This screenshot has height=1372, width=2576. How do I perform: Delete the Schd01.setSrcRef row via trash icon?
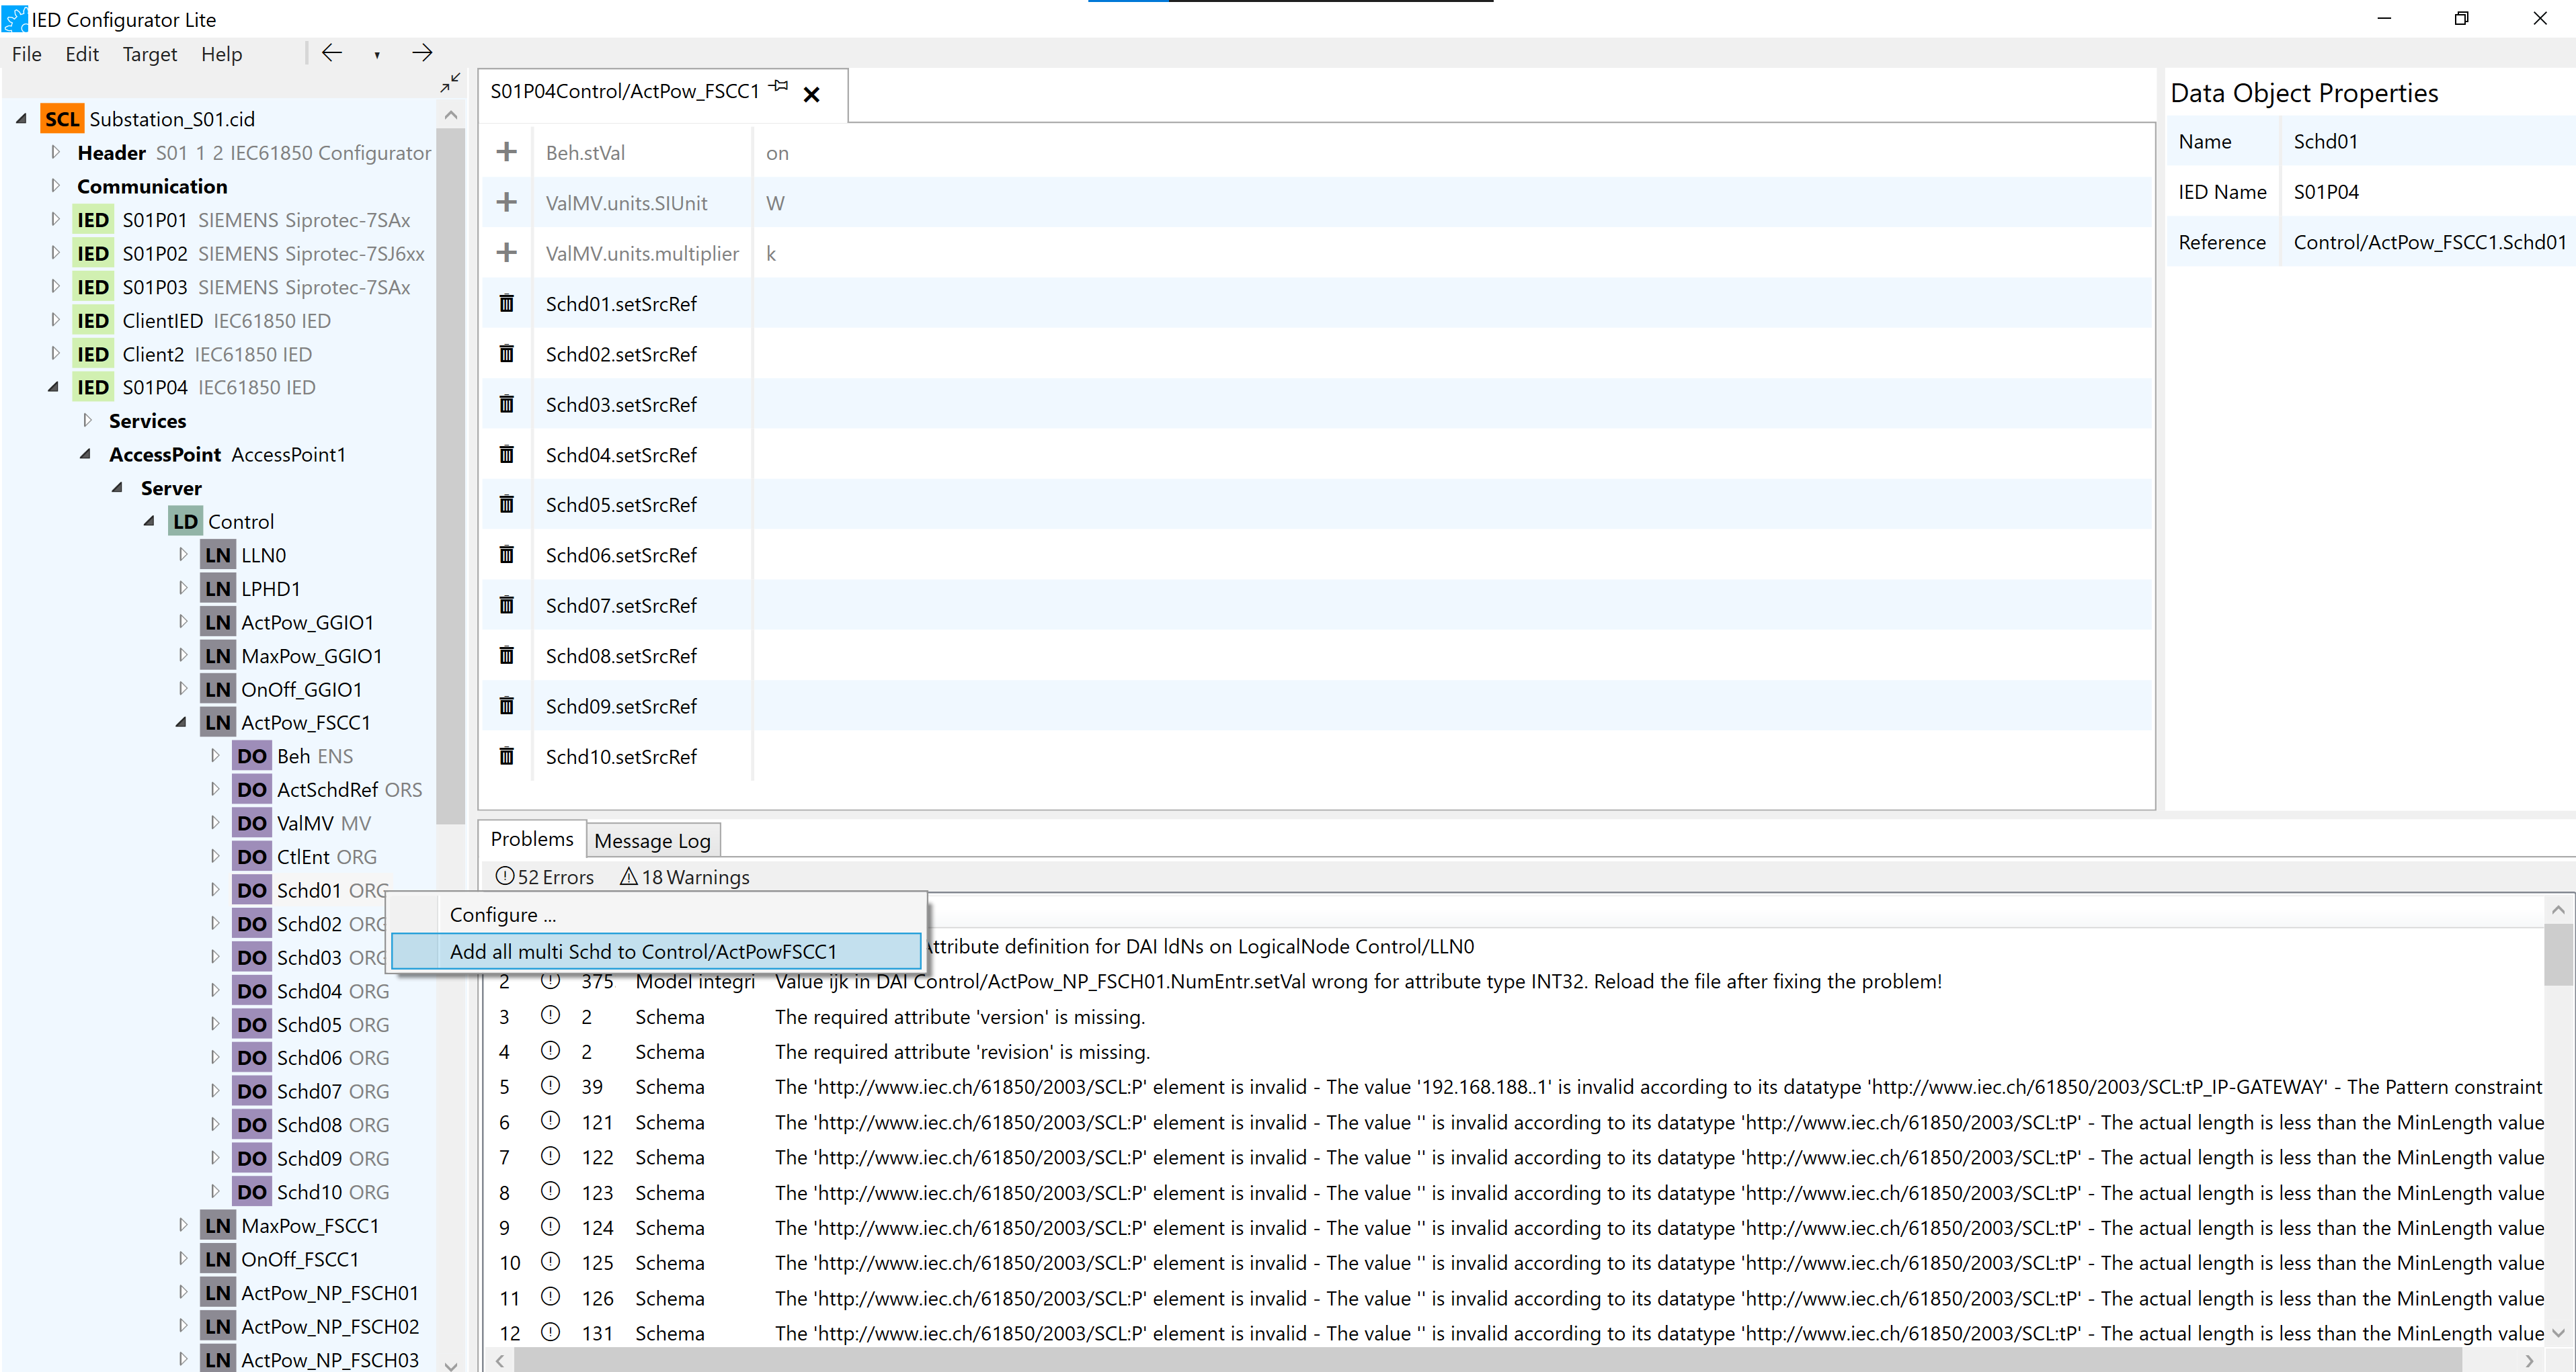506,303
